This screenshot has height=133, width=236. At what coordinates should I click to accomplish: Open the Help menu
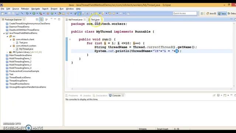[x=78, y=9]
